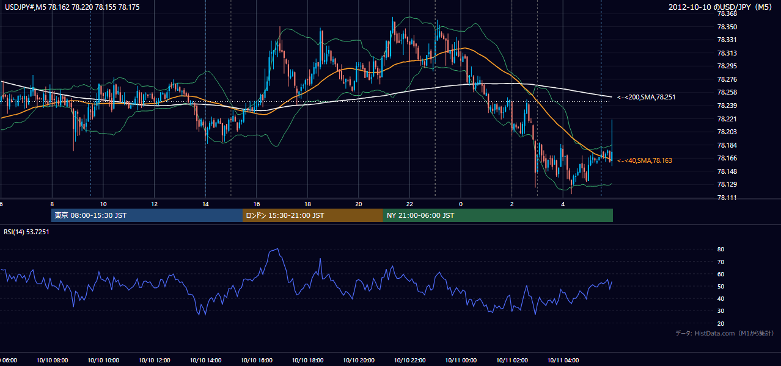Image resolution: width=781 pixels, height=366 pixels.
Task: Click price axis value 78.148
Action: tap(727, 171)
